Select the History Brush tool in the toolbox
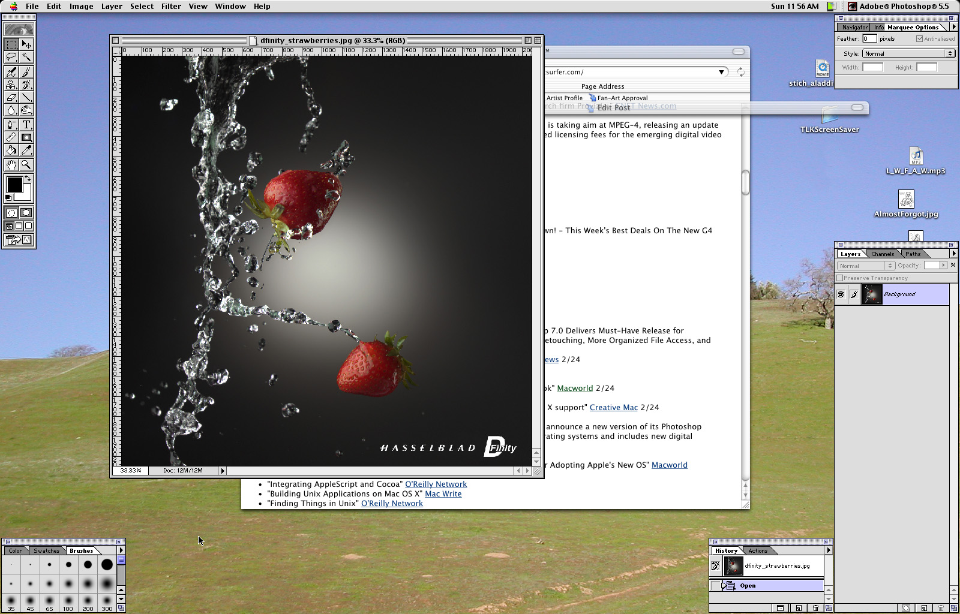 pos(26,85)
